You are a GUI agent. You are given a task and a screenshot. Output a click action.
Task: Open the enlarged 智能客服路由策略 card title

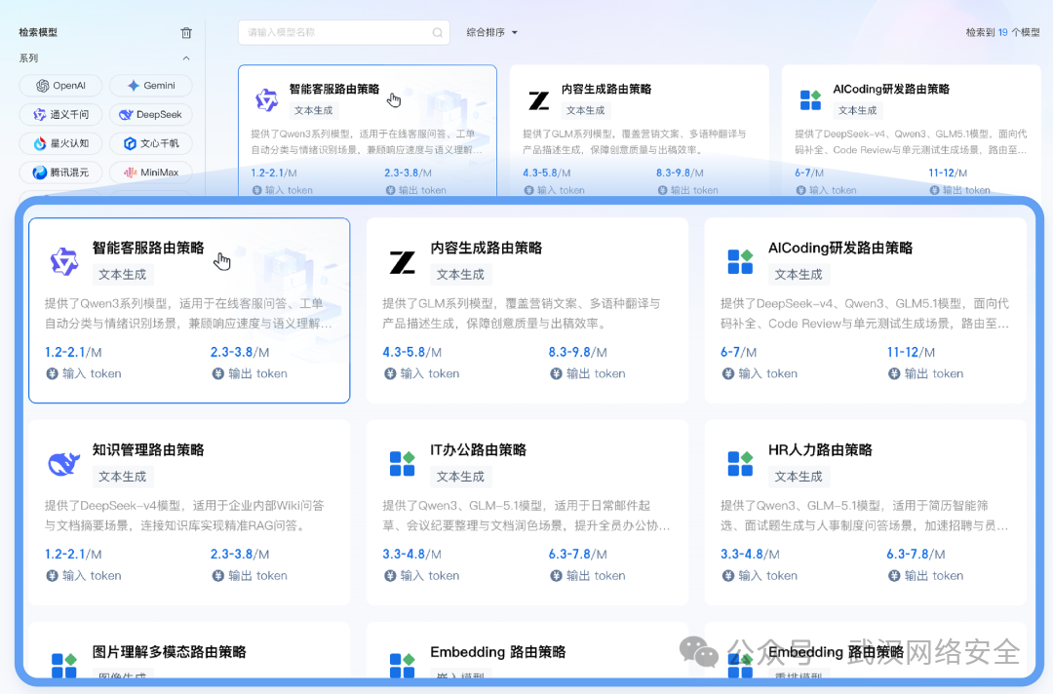tap(148, 248)
